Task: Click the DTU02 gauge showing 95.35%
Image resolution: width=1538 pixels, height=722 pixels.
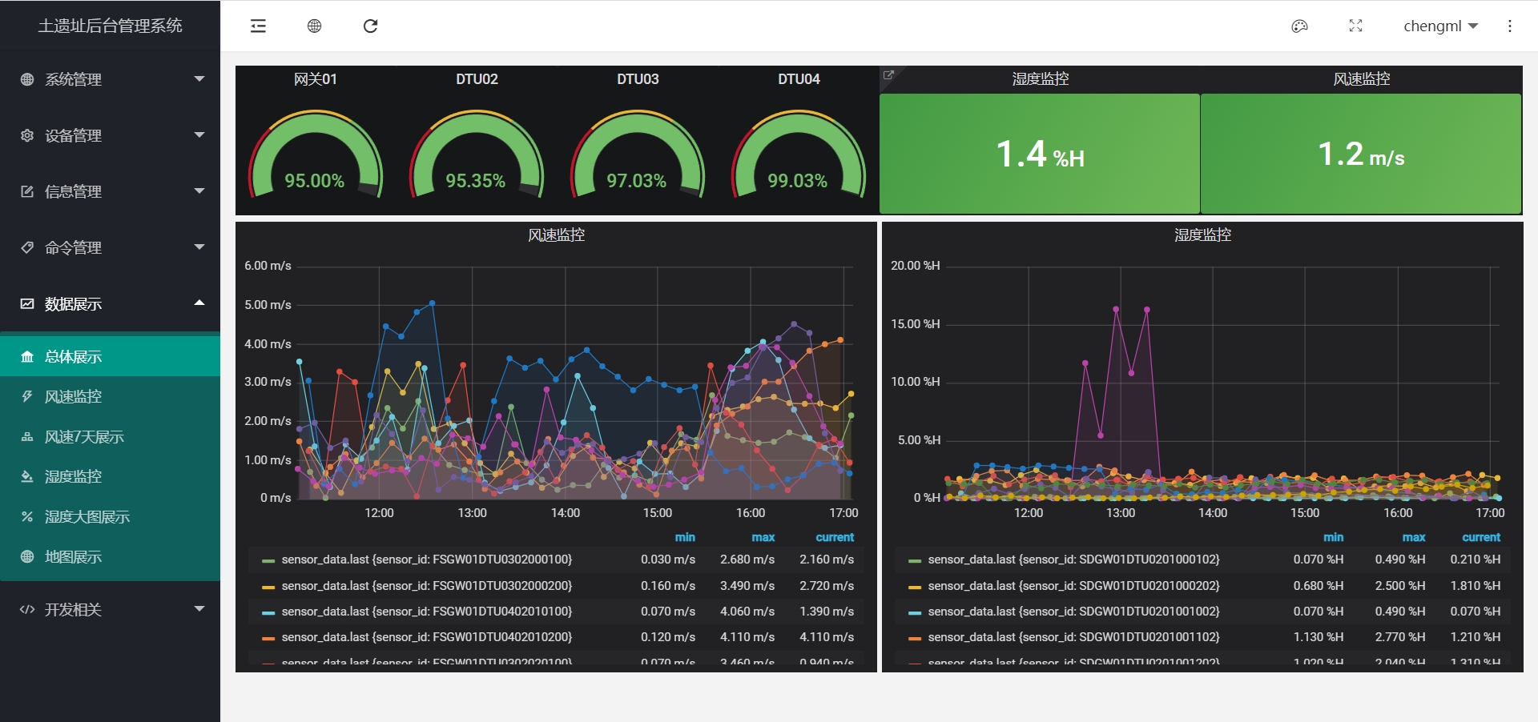Action: pos(477,154)
